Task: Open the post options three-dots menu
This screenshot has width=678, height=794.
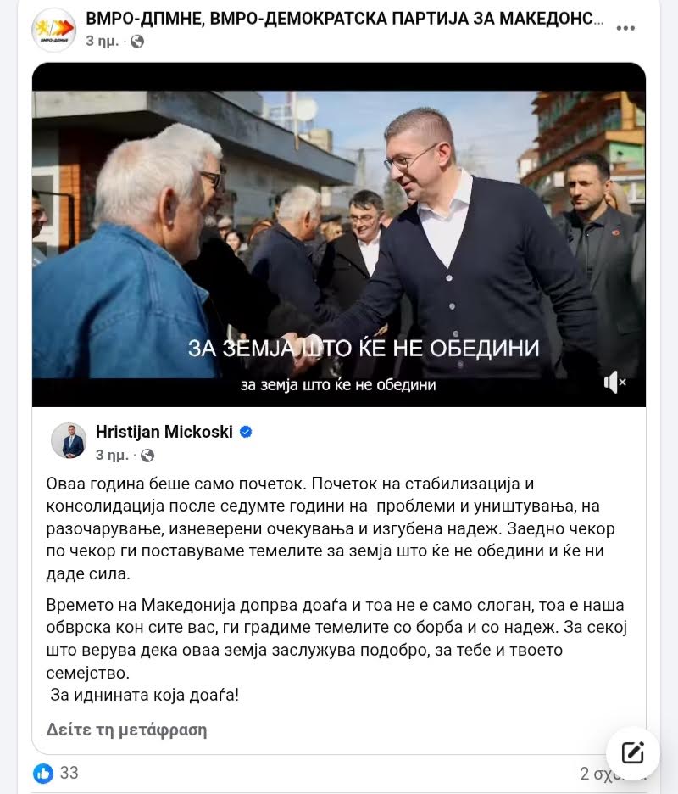Action: point(625,28)
